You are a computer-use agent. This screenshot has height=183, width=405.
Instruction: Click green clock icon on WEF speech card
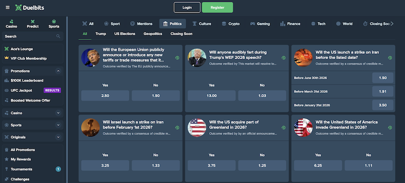pyautogui.click(x=283, y=58)
